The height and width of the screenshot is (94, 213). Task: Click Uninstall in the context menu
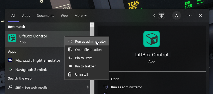click(x=87, y=74)
